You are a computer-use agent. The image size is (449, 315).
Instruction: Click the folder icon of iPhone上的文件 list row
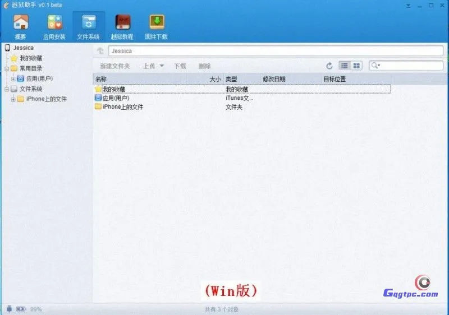tap(98, 106)
